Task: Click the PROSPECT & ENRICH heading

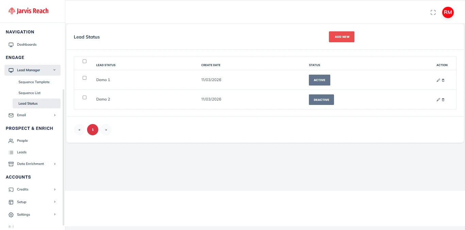Action: click(29, 128)
